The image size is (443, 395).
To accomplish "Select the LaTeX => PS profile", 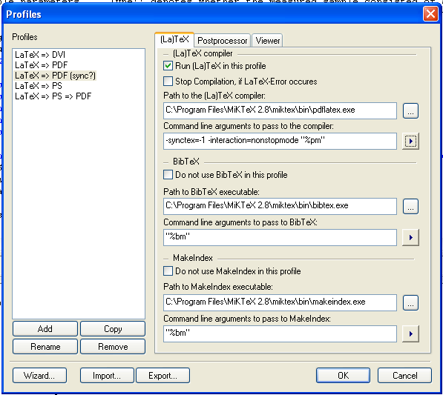I will point(39,86).
